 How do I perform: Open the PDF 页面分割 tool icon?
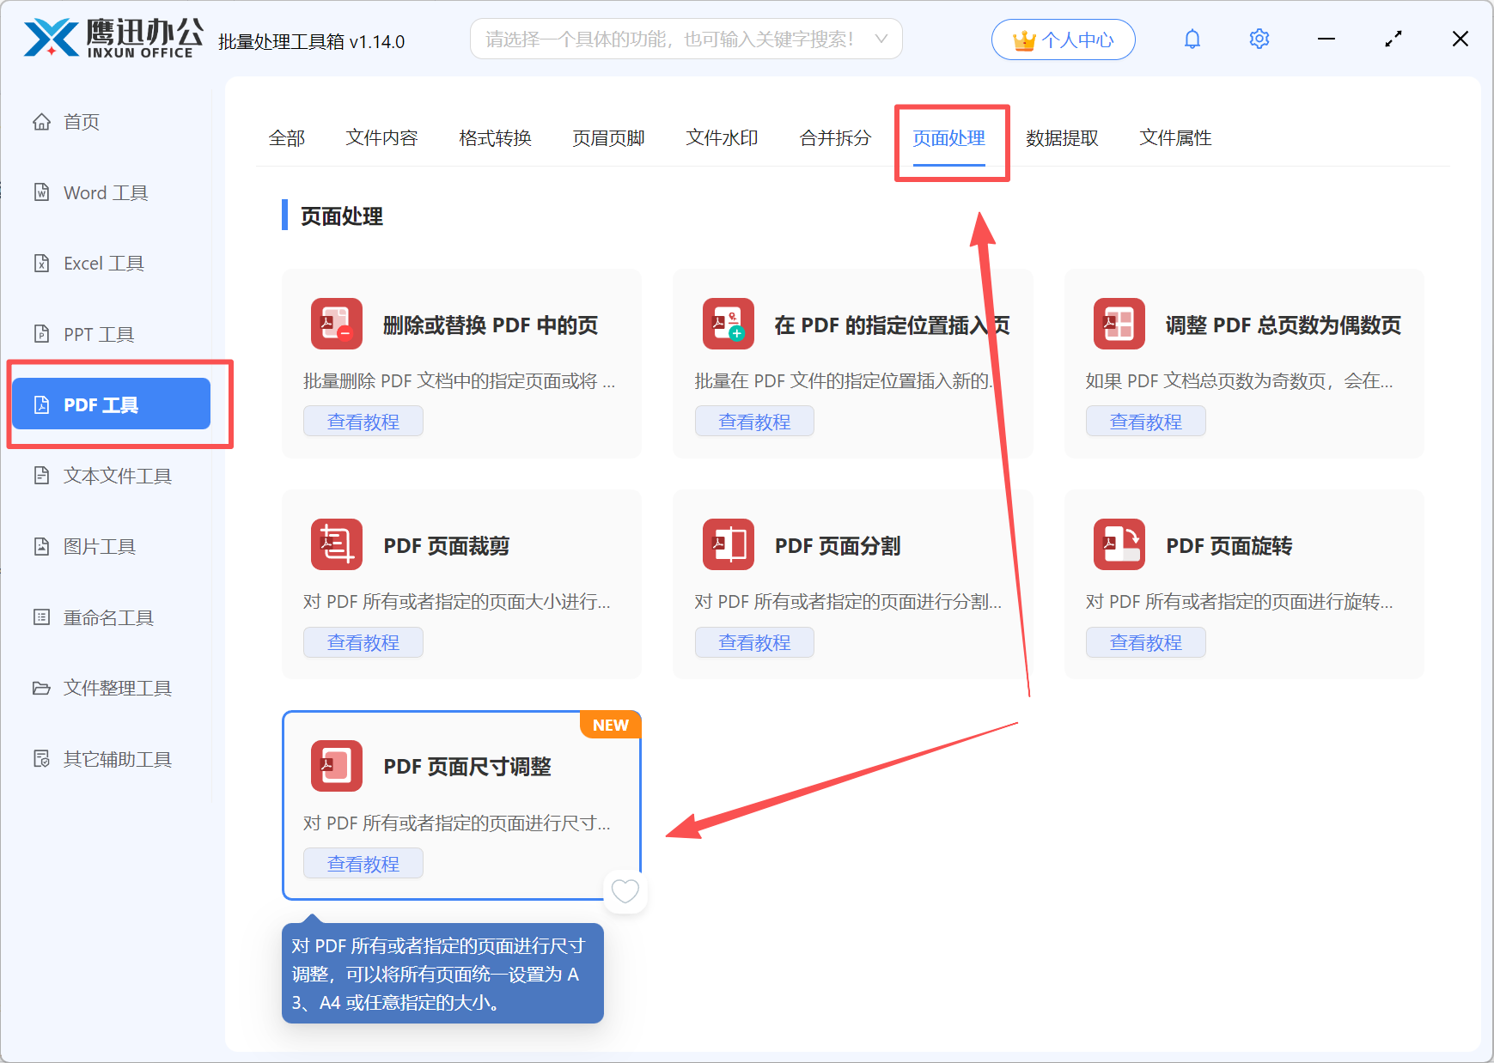pyautogui.click(x=728, y=544)
